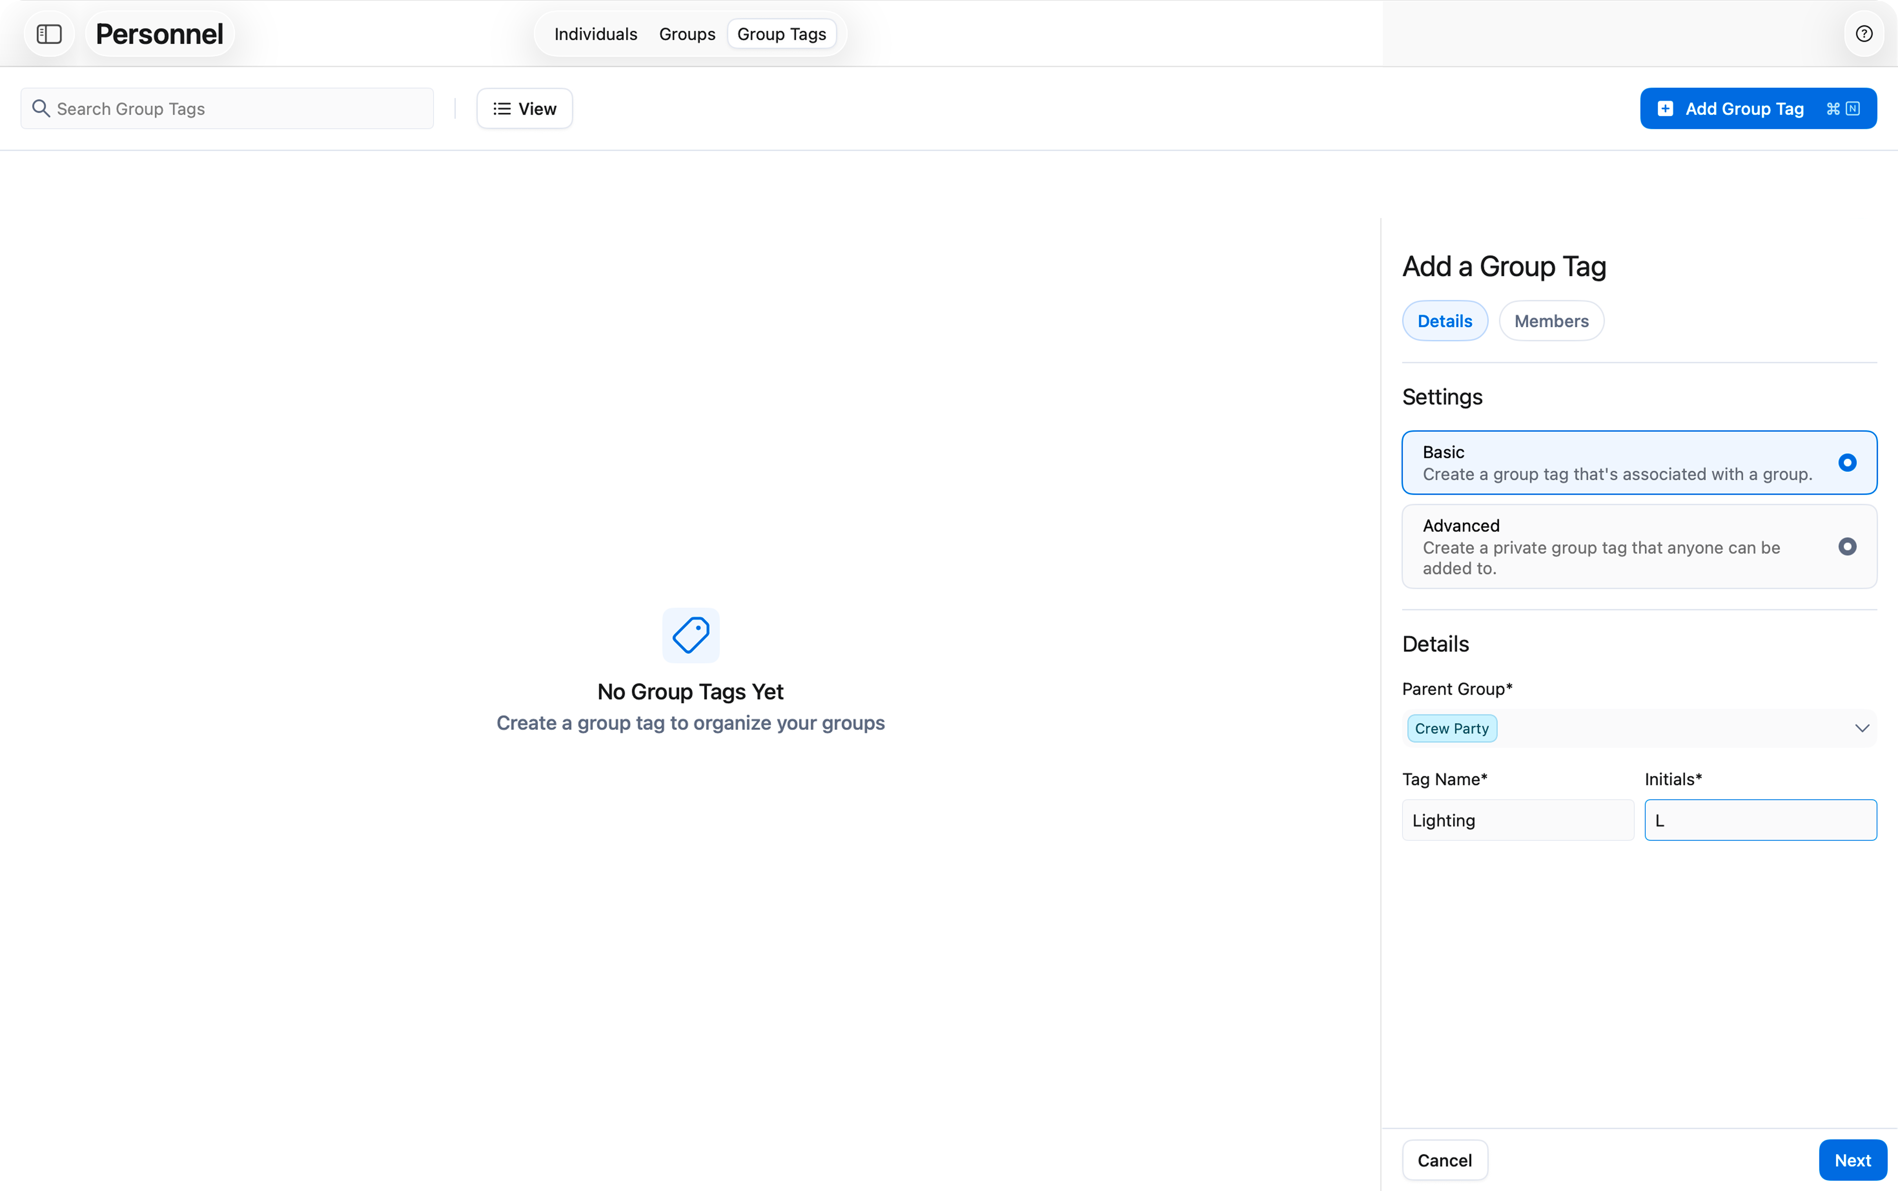Open the help question mark icon
The image size is (1898, 1191).
pos(1863,34)
